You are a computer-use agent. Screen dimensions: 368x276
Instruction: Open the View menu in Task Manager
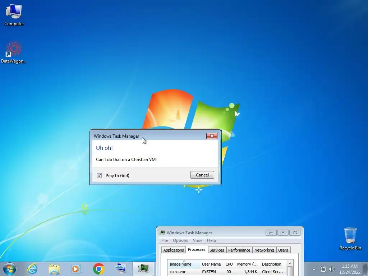(197, 240)
